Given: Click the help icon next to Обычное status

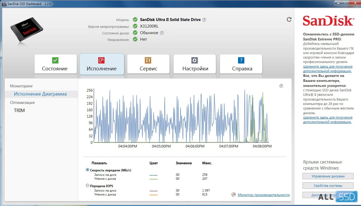Looking at the screenshot, I should point(162,33).
